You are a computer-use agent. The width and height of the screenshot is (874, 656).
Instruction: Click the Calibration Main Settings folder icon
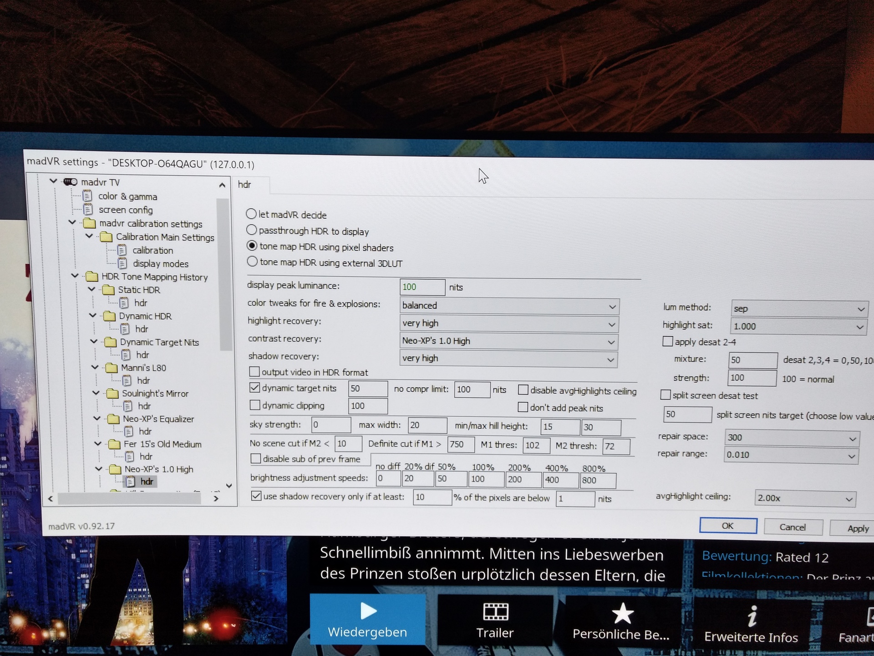tap(106, 237)
